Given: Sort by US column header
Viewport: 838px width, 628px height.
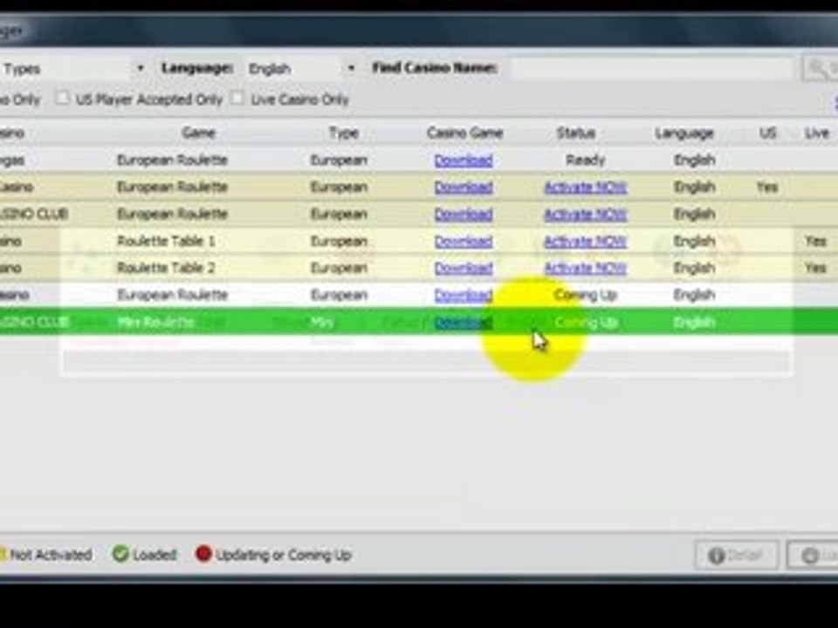Looking at the screenshot, I should tap(767, 133).
